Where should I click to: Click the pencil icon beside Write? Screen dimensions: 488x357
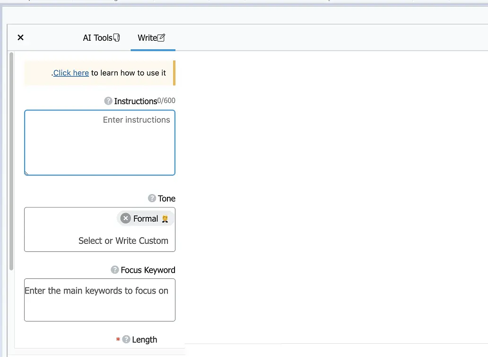click(x=161, y=38)
